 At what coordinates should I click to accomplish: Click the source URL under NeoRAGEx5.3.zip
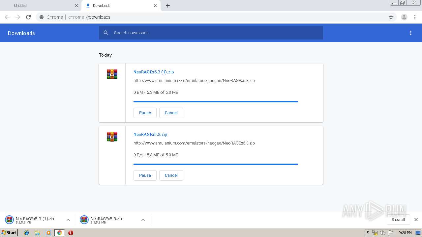(x=194, y=143)
